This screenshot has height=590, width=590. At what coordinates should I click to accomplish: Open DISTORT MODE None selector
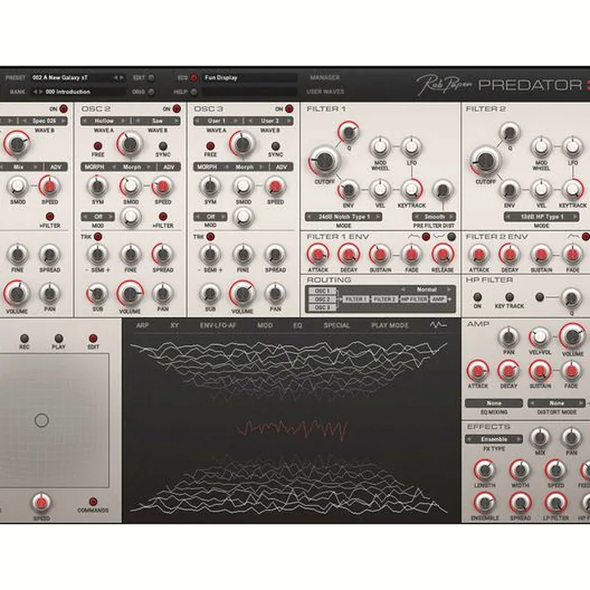(556, 403)
